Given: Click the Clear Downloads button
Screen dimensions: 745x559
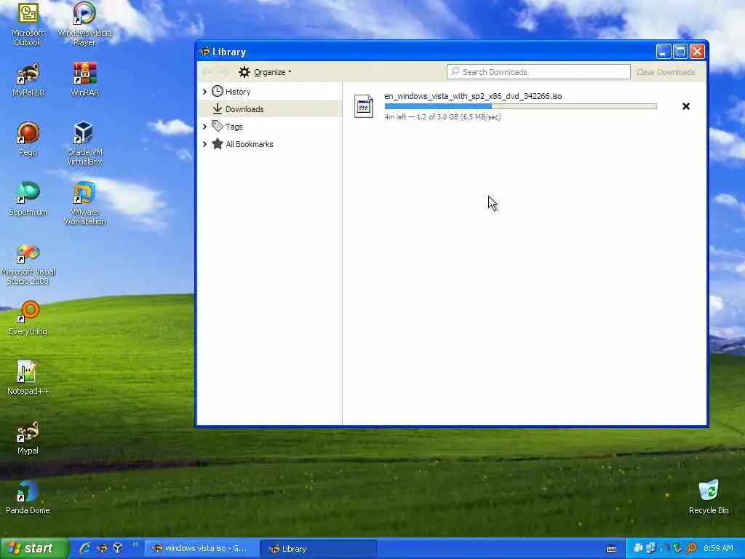Looking at the screenshot, I should tap(666, 72).
